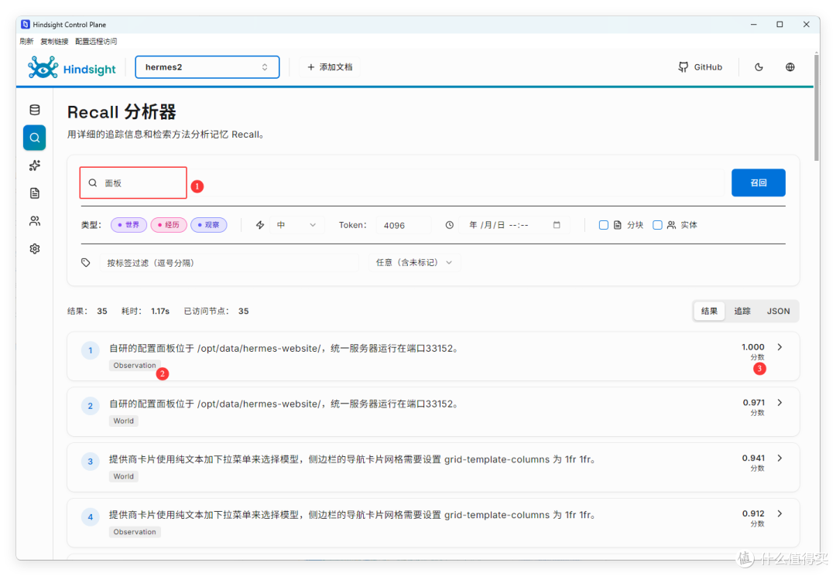
Task: Open the language globe icon
Action: click(790, 67)
